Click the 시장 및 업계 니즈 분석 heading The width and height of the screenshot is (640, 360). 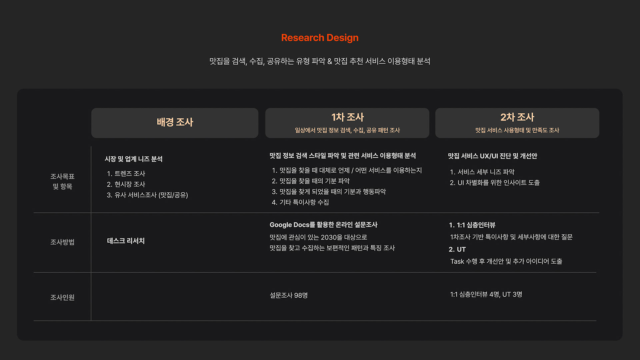click(133, 159)
